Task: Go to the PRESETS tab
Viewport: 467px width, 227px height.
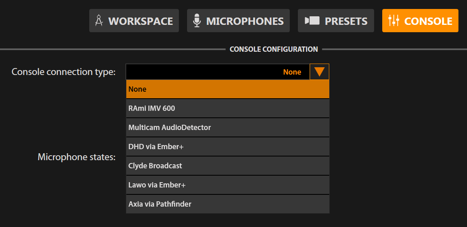Action: tap(346, 21)
